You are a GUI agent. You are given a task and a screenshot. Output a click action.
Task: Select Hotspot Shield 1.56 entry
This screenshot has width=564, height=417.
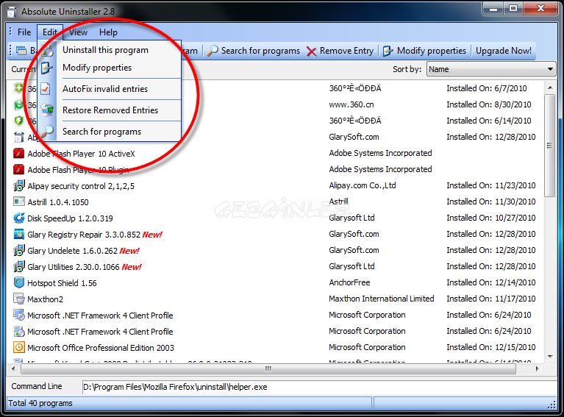62,283
